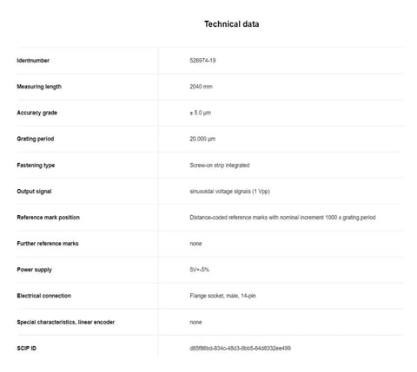Image resolution: width=417 pixels, height=372 pixels.
Task: Click the Accuracy grade label
Action: 36,113
